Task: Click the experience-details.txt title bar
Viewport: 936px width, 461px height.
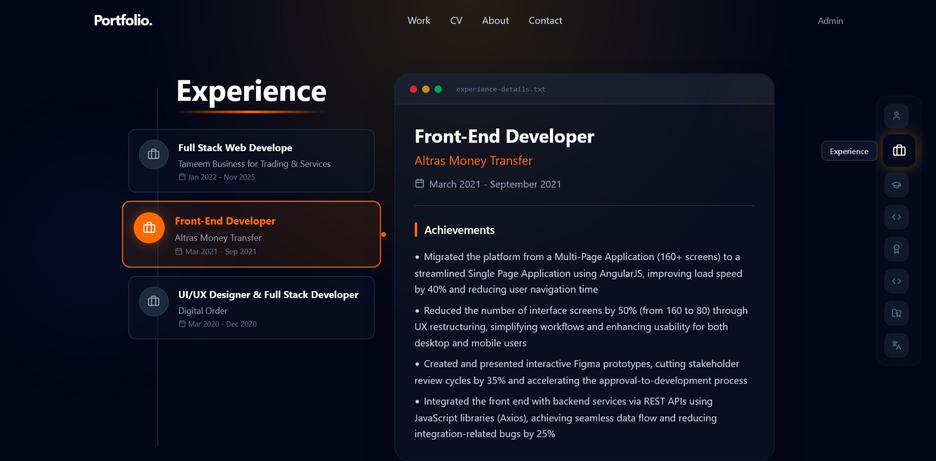Action: coord(501,89)
